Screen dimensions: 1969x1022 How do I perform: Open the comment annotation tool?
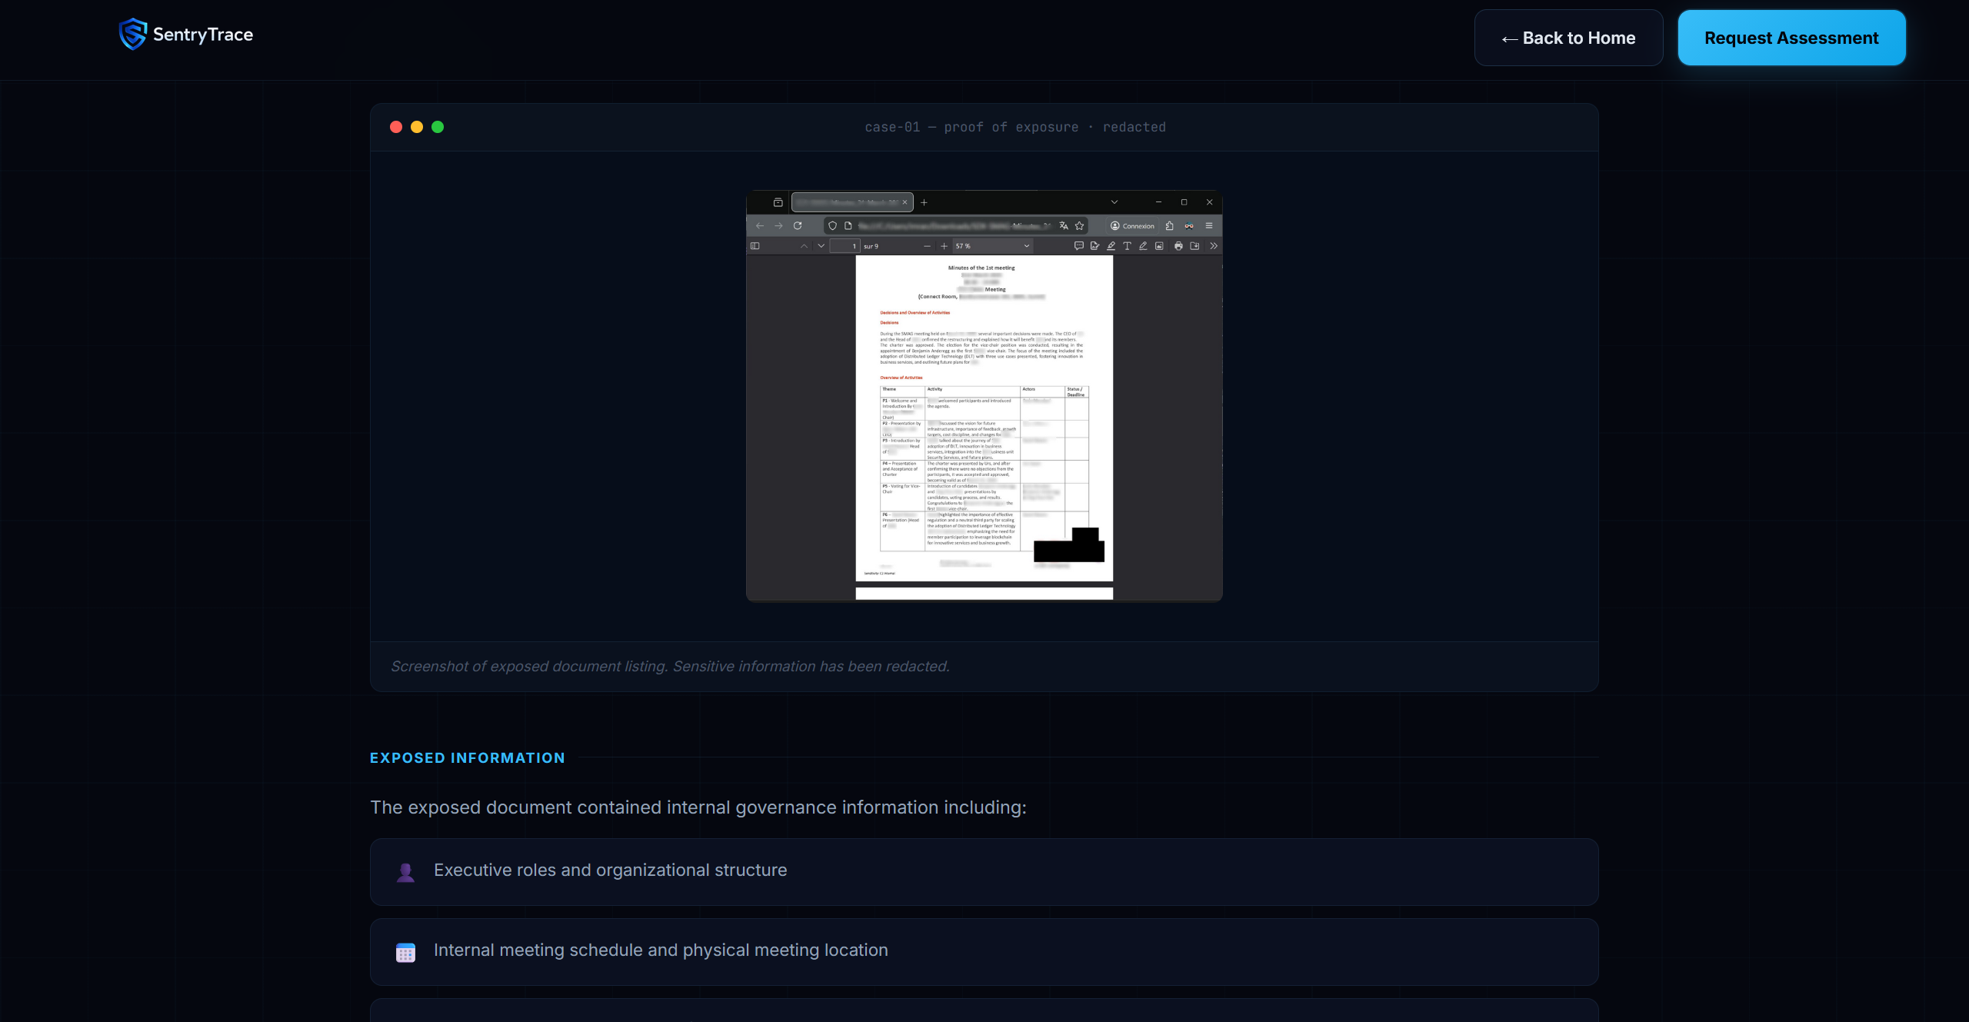pyautogui.click(x=1079, y=246)
